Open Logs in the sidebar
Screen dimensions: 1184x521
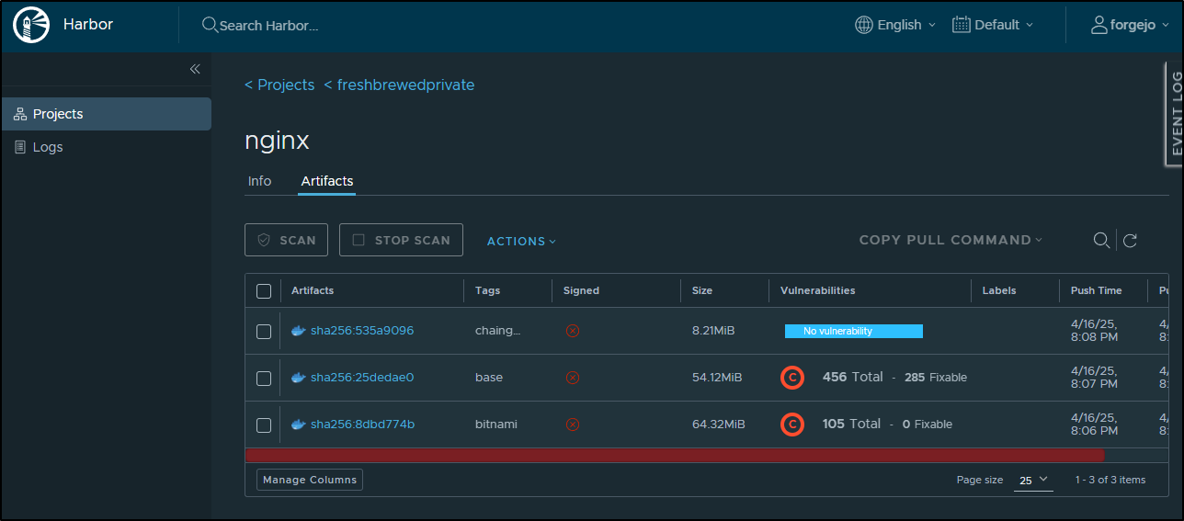[x=106, y=147]
